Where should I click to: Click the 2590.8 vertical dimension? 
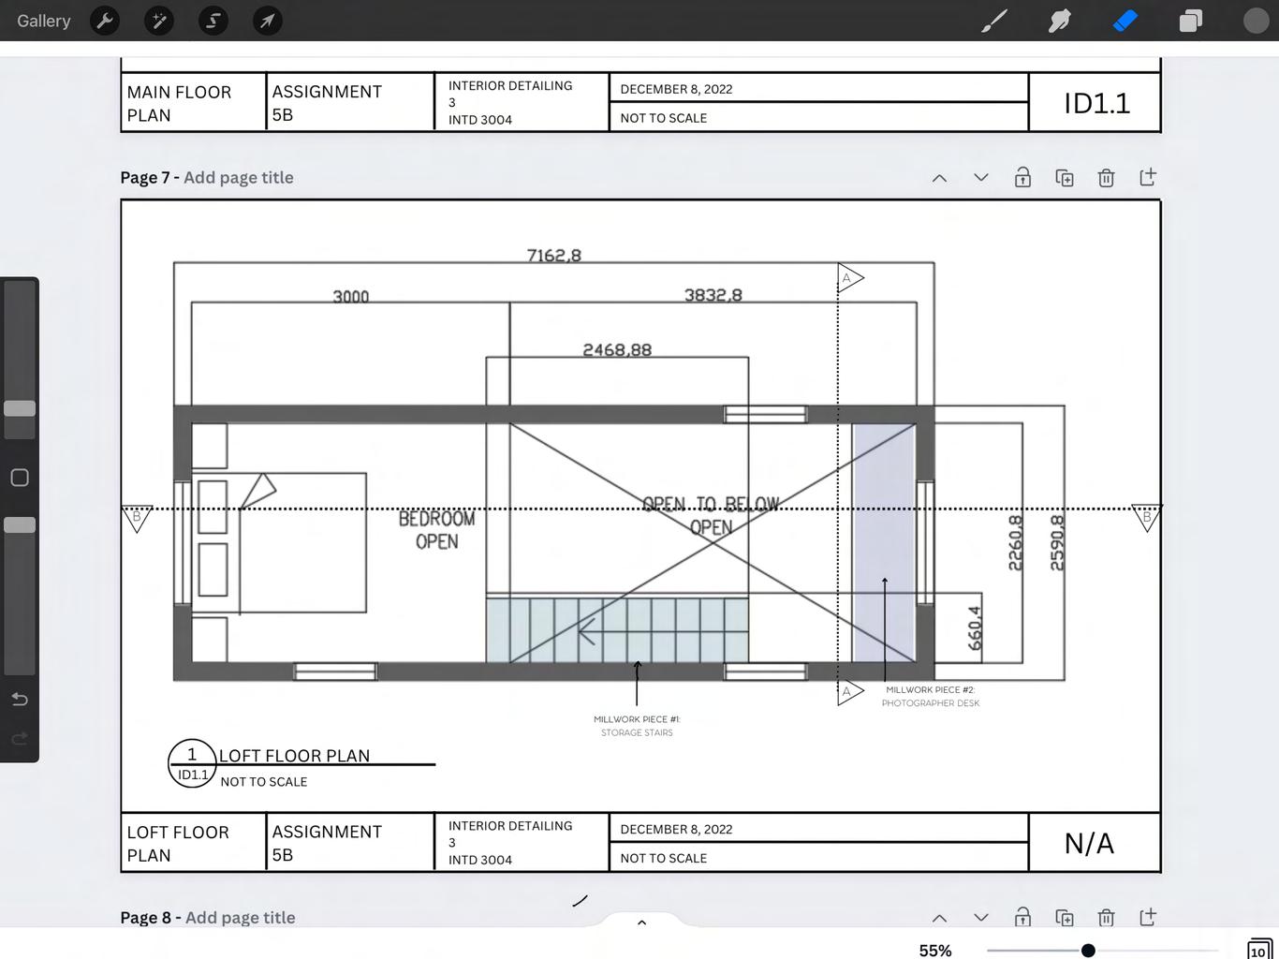[1057, 542]
